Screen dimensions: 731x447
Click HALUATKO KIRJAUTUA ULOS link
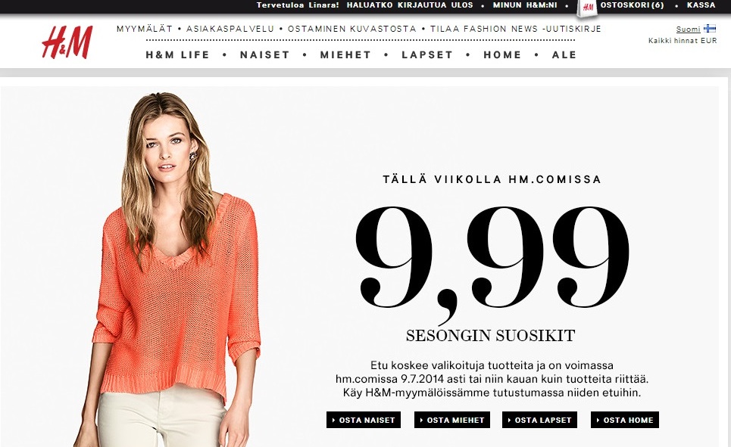[x=410, y=5]
